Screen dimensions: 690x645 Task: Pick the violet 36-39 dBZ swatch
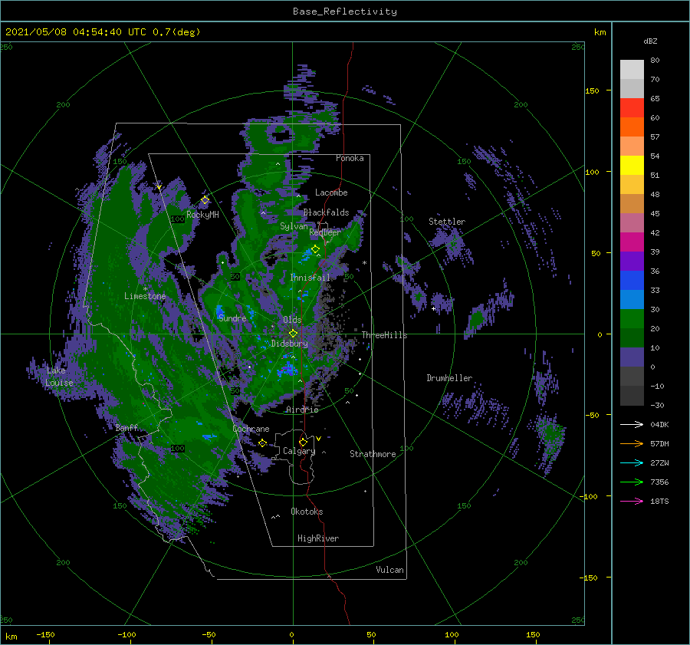632,262
